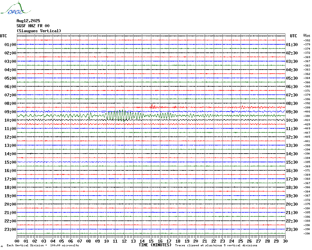Click the (Siaugues Vertical) title
Viewport: 312px width, 250px height.
pyautogui.click(x=39, y=31)
